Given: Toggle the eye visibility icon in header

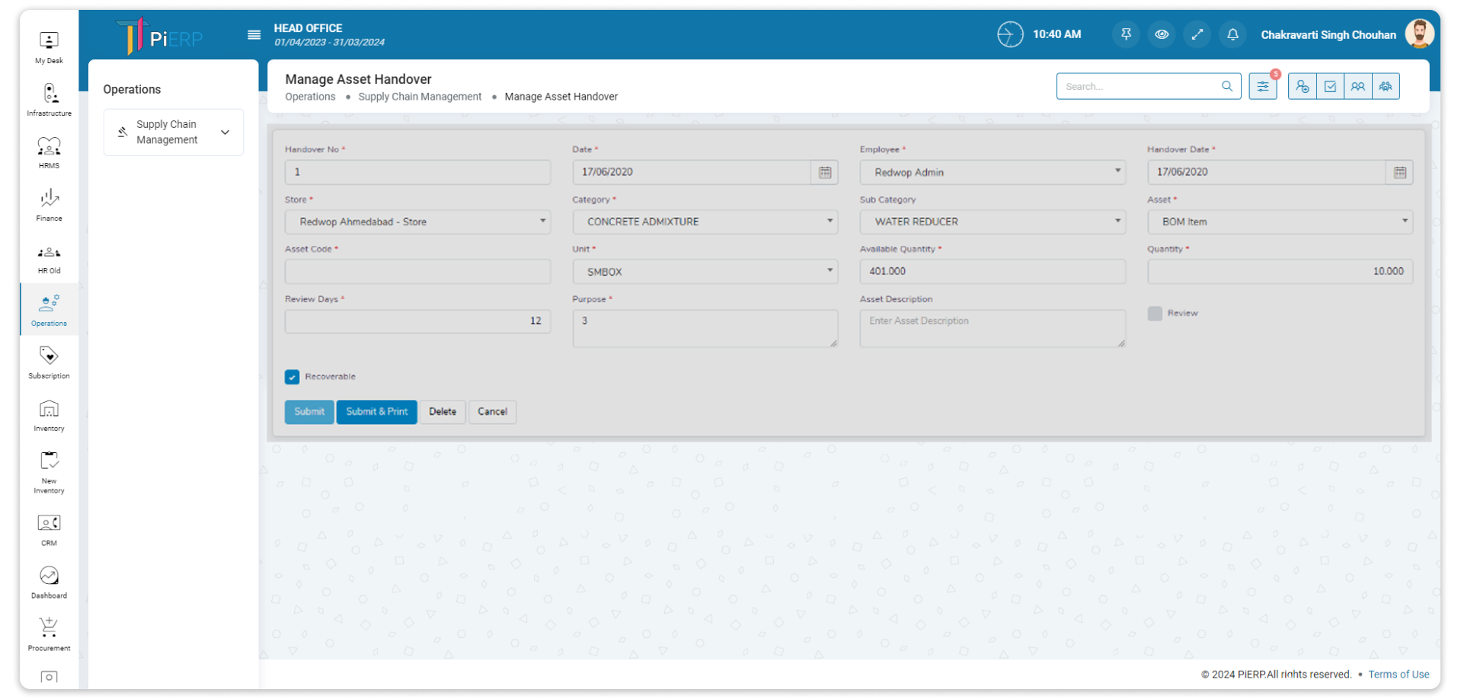Looking at the screenshot, I should (1161, 34).
